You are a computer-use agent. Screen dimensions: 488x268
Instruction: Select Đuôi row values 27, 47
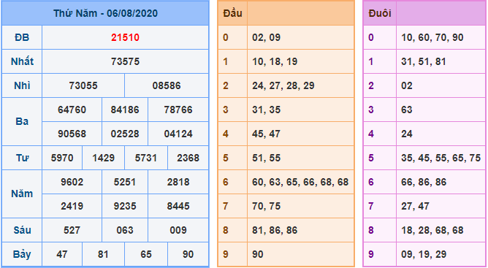pyautogui.click(x=415, y=206)
